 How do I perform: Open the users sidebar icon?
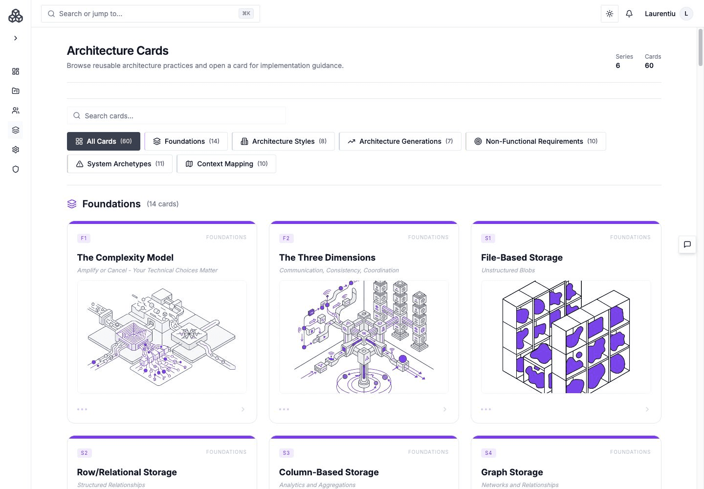(16, 111)
